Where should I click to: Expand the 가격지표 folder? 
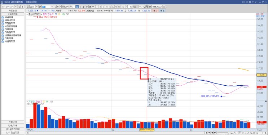[7, 30]
